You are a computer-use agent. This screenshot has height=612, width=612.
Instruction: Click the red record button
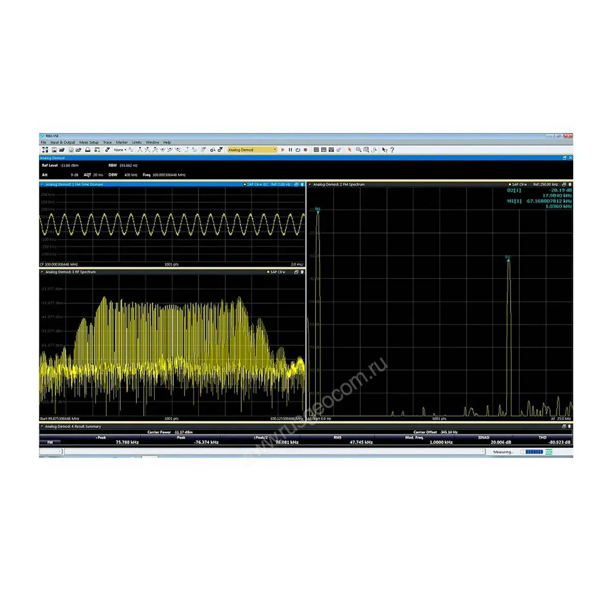(305, 150)
